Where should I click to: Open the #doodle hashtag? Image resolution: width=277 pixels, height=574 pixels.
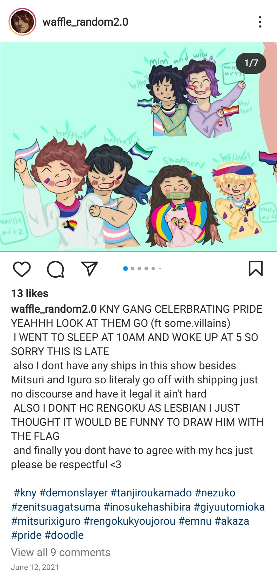(64, 535)
